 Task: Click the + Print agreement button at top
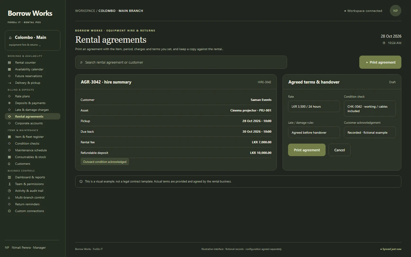[380, 62]
